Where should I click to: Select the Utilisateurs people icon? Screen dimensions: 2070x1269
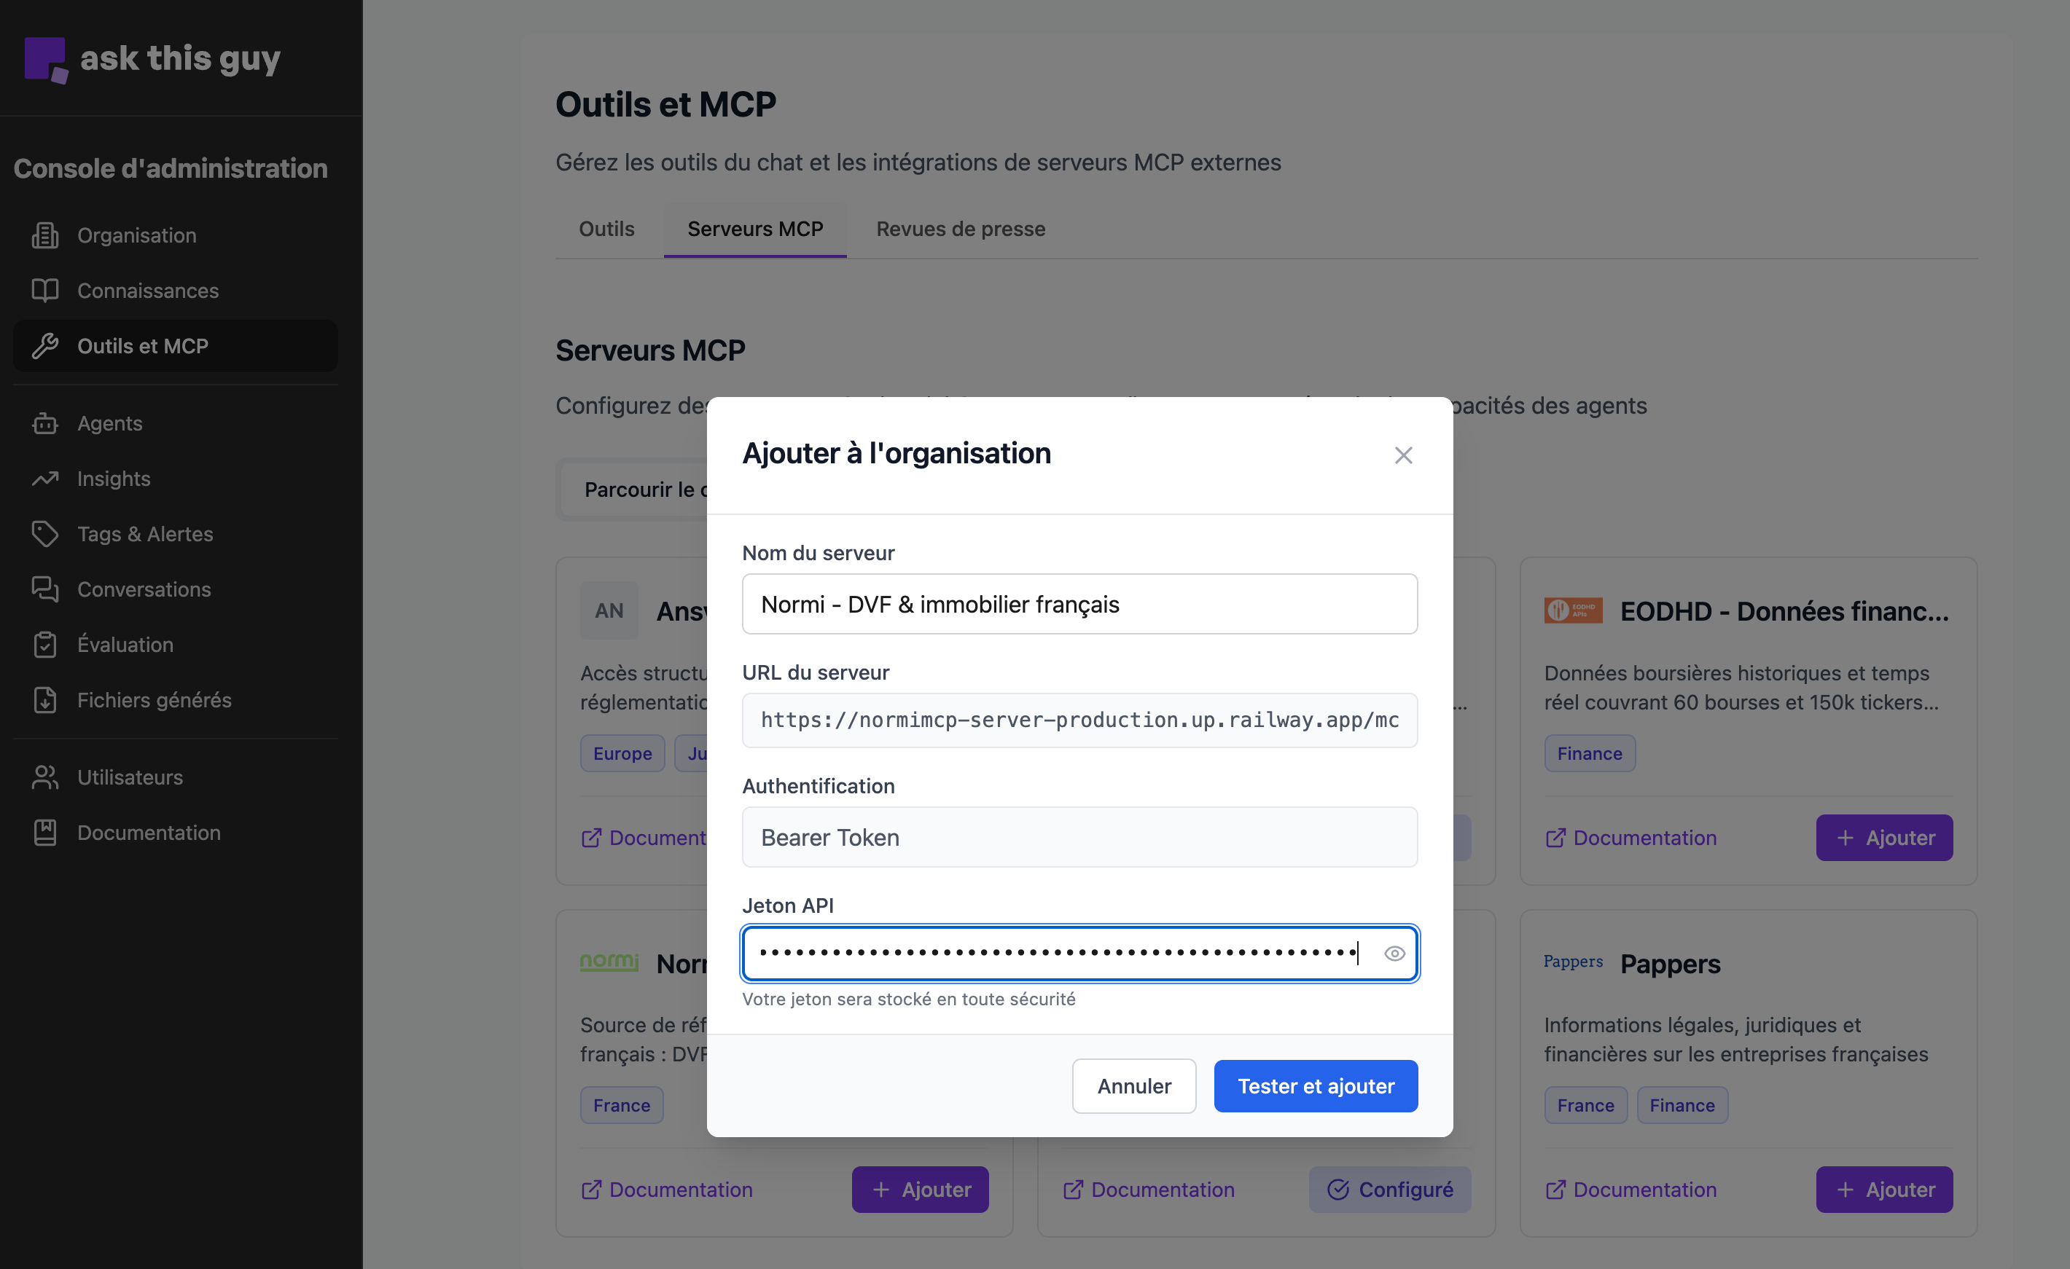point(44,777)
